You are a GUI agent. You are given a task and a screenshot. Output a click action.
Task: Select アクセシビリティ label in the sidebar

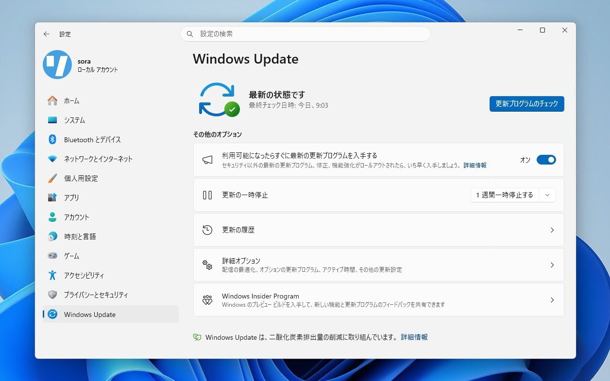84,275
